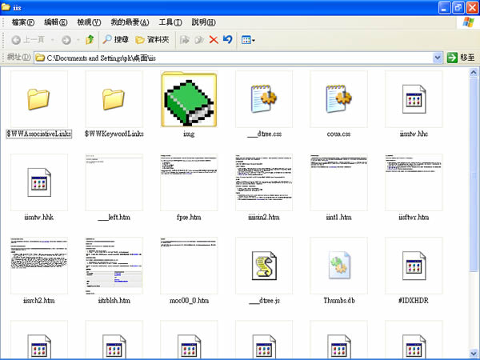Click the Windows flag logo throbber
Screen dimensions: 480x360
coord(468,22)
